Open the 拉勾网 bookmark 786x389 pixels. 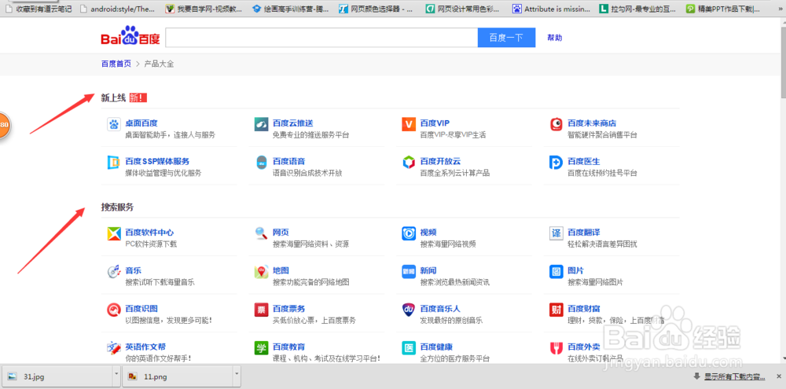point(637,9)
